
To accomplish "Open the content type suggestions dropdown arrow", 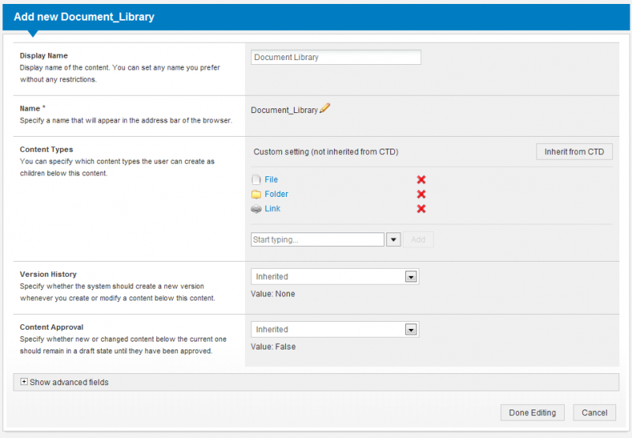I will click(393, 240).
